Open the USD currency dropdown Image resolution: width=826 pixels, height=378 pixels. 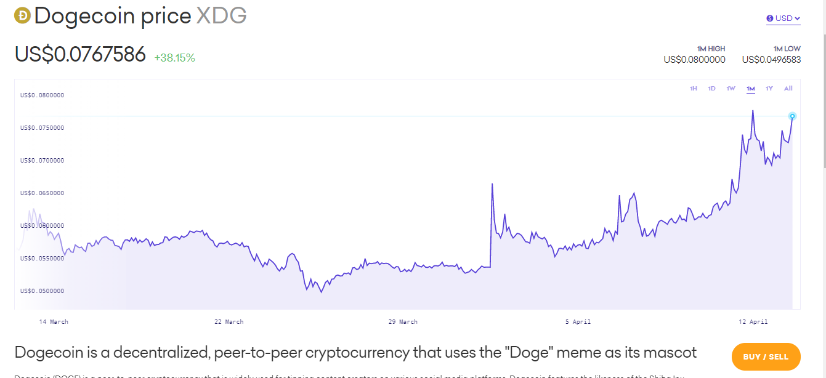(783, 18)
